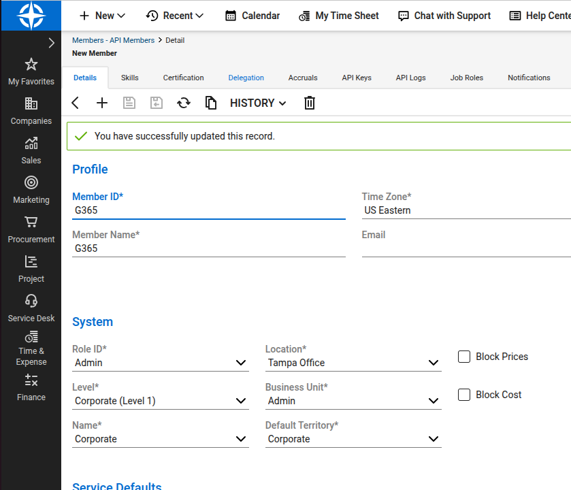571x490 pixels.
Task: Click the Save disk icon
Action: (129, 103)
